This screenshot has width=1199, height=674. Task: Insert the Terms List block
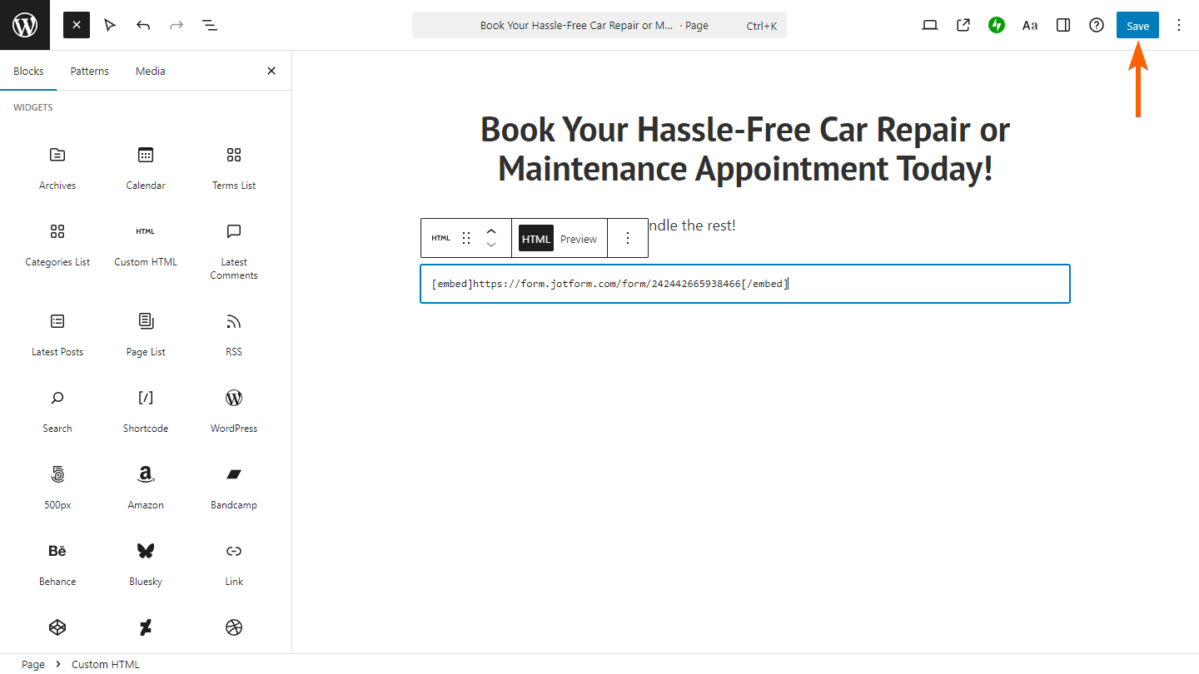click(234, 166)
